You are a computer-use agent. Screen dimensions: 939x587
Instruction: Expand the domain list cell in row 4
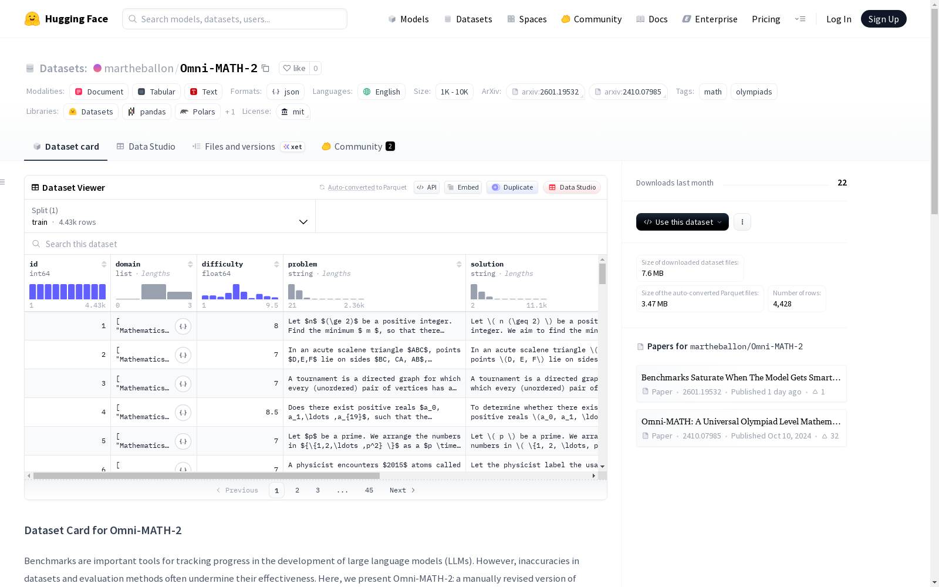point(183,413)
